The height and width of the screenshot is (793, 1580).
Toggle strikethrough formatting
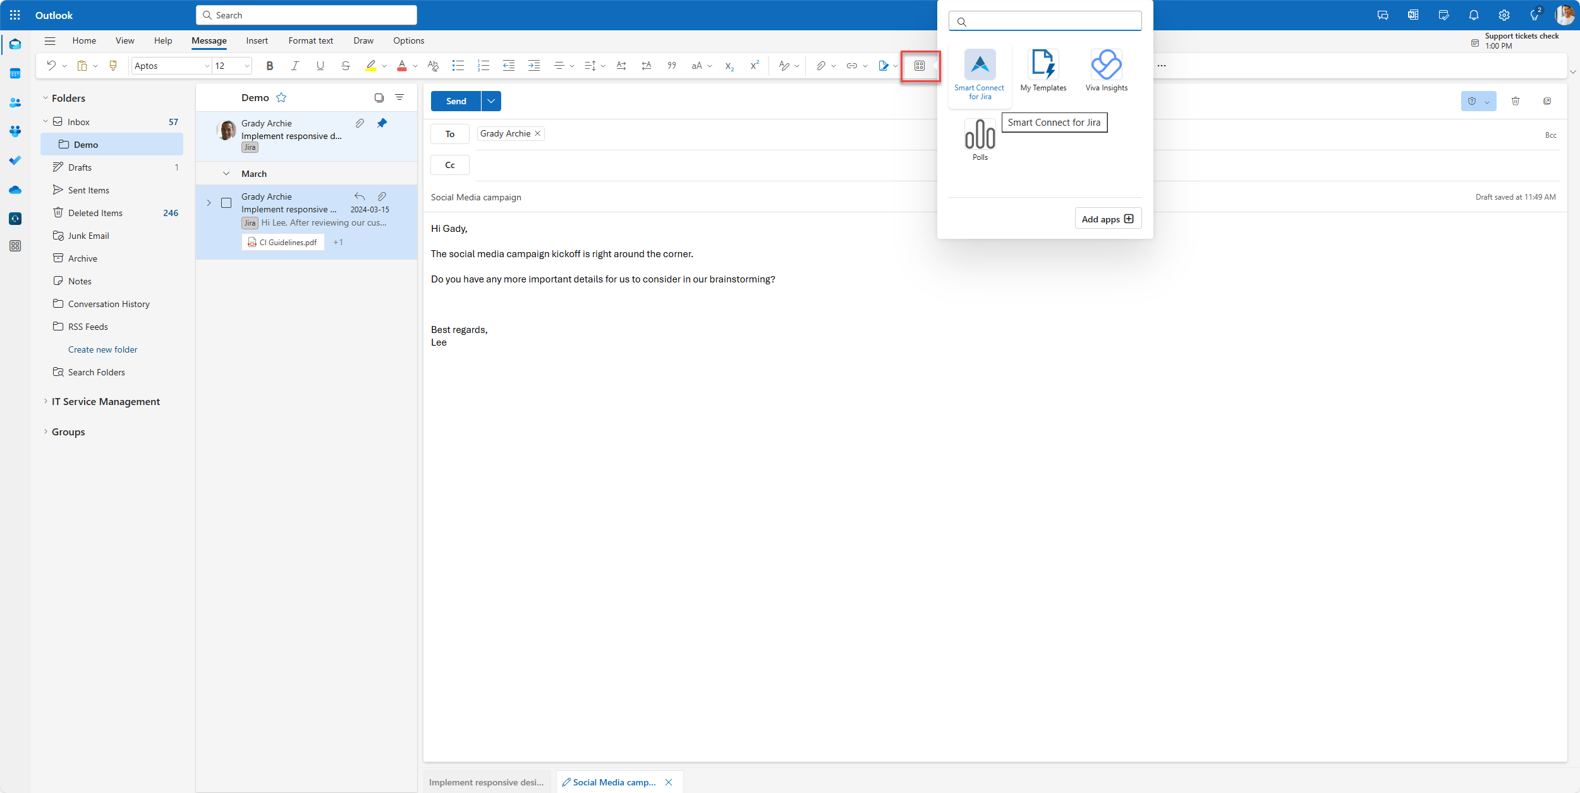(x=345, y=66)
